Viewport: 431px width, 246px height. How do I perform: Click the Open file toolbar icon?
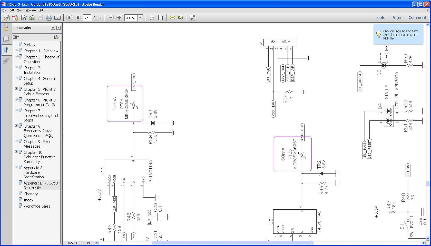click(x=7, y=18)
